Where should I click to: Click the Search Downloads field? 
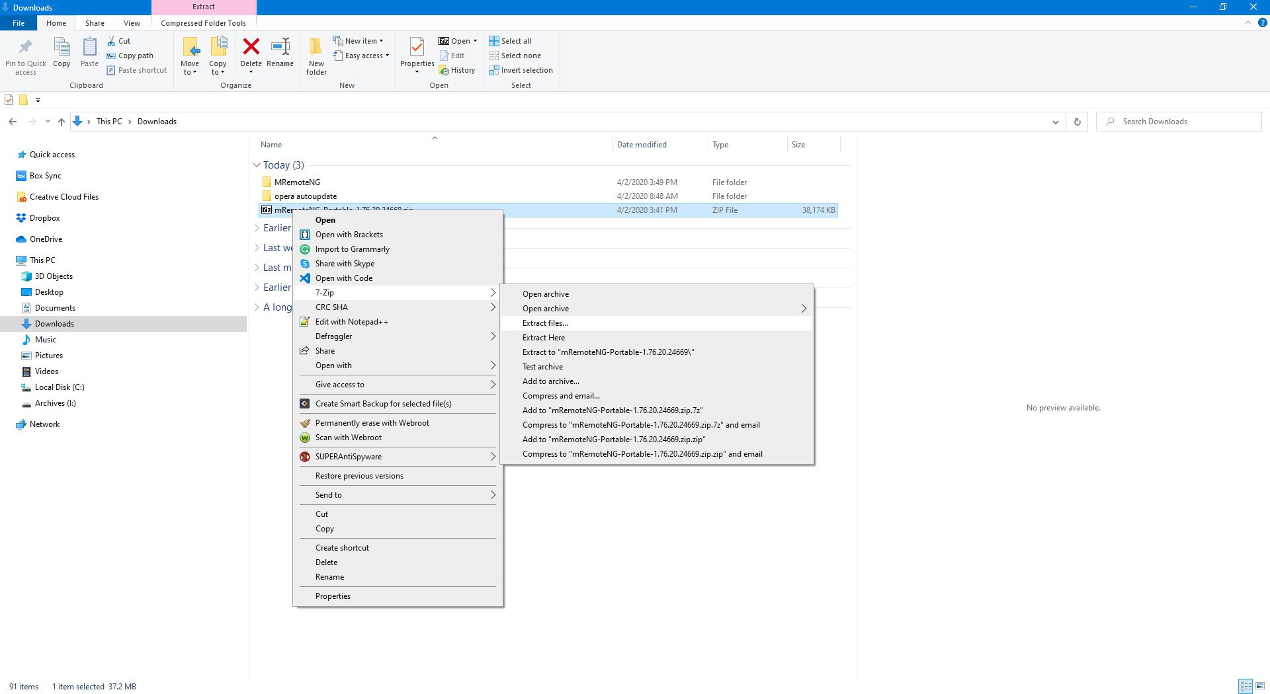pyautogui.click(x=1179, y=122)
